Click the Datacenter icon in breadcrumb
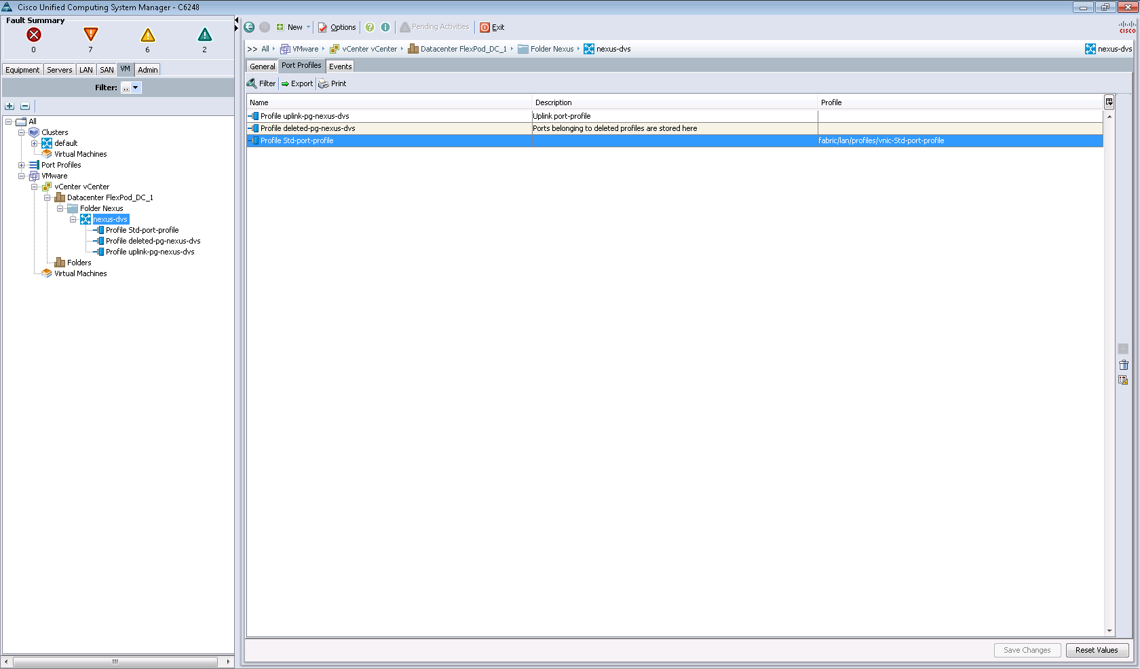The height and width of the screenshot is (669, 1140). pyautogui.click(x=413, y=49)
